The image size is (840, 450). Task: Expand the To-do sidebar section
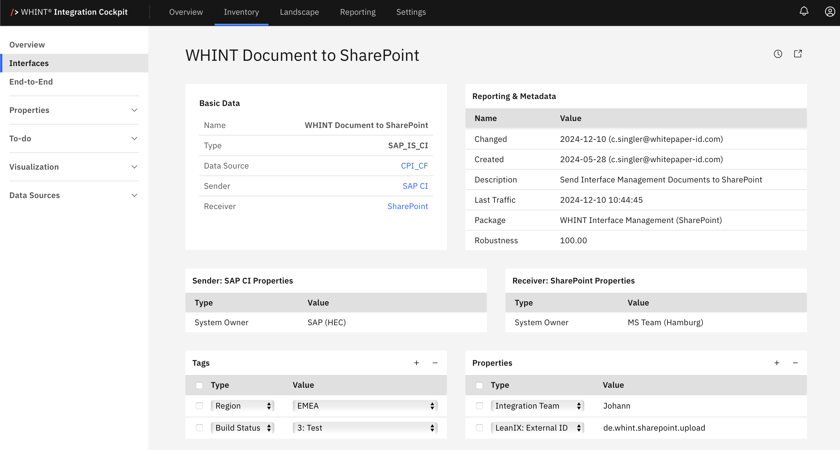[x=74, y=139]
